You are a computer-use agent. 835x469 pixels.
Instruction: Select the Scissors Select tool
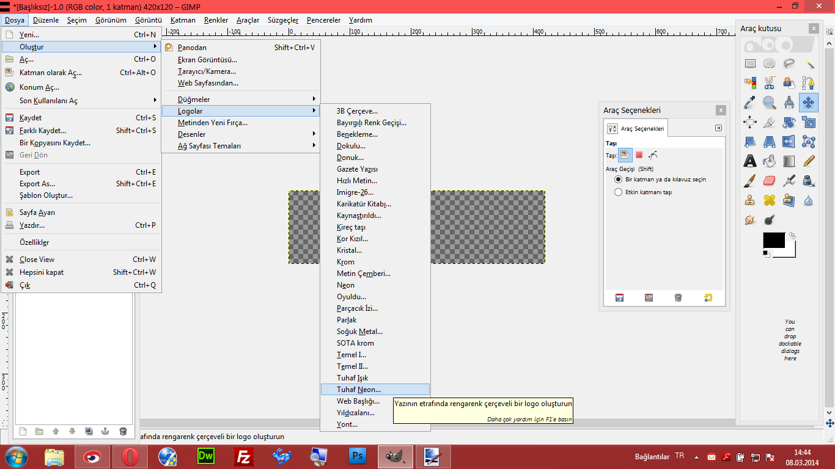pos(770,83)
